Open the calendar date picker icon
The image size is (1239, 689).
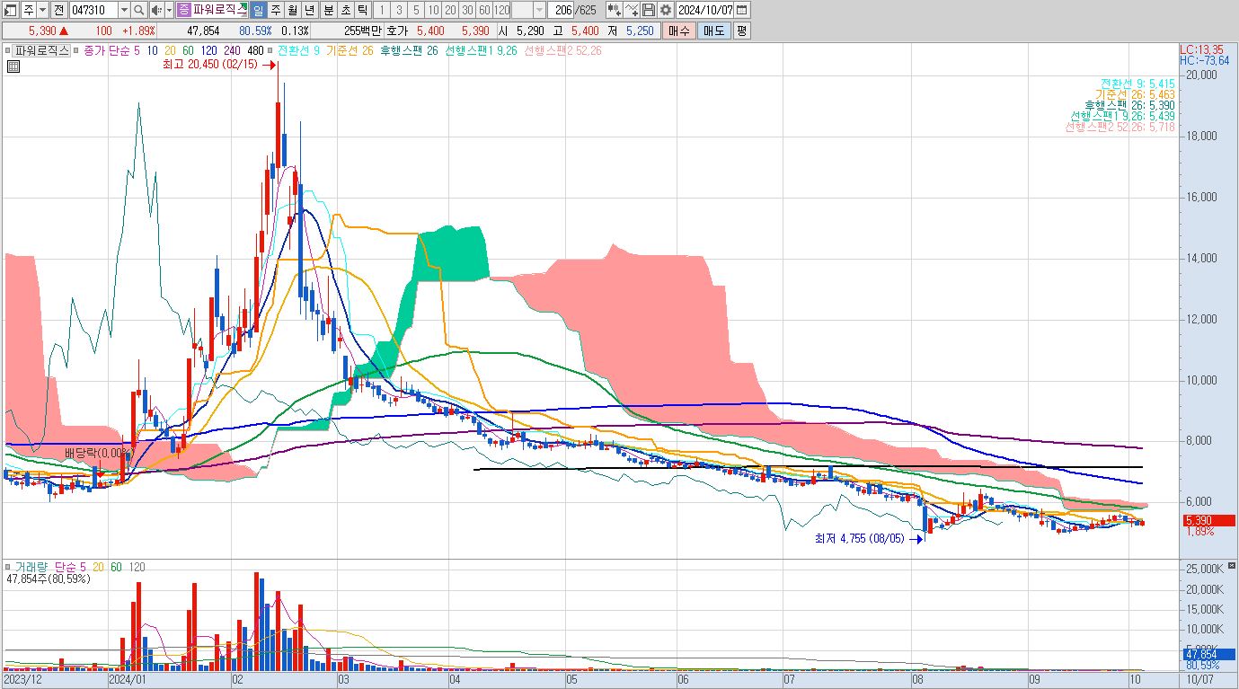click(x=741, y=10)
